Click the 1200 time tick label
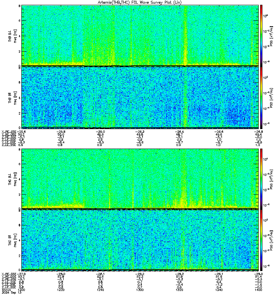 click(x=21, y=290)
